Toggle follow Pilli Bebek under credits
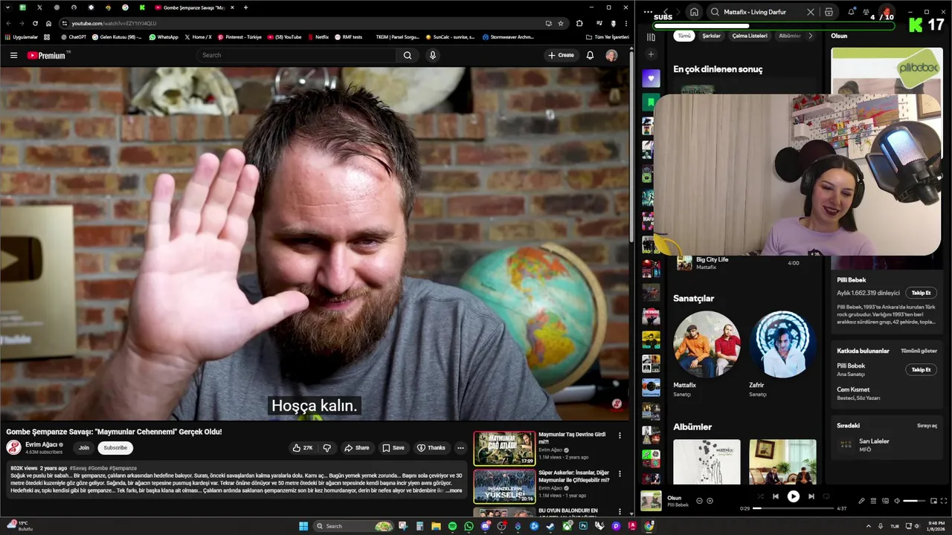Image resolution: width=952 pixels, height=535 pixels. pyautogui.click(x=921, y=369)
